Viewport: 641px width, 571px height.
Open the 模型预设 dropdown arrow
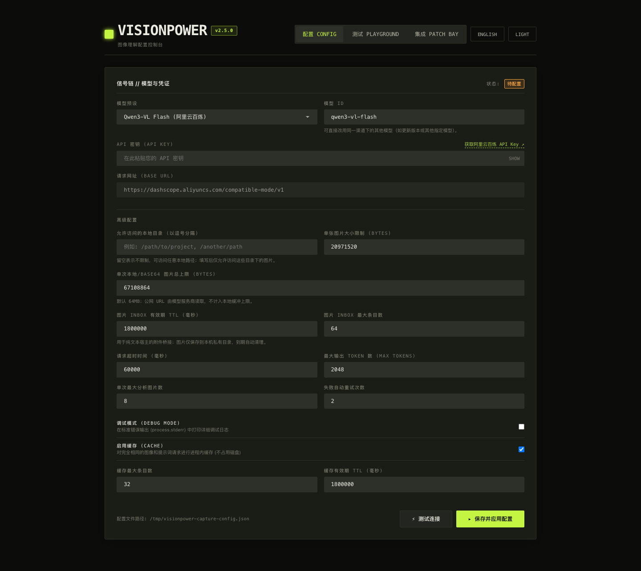click(308, 117)
